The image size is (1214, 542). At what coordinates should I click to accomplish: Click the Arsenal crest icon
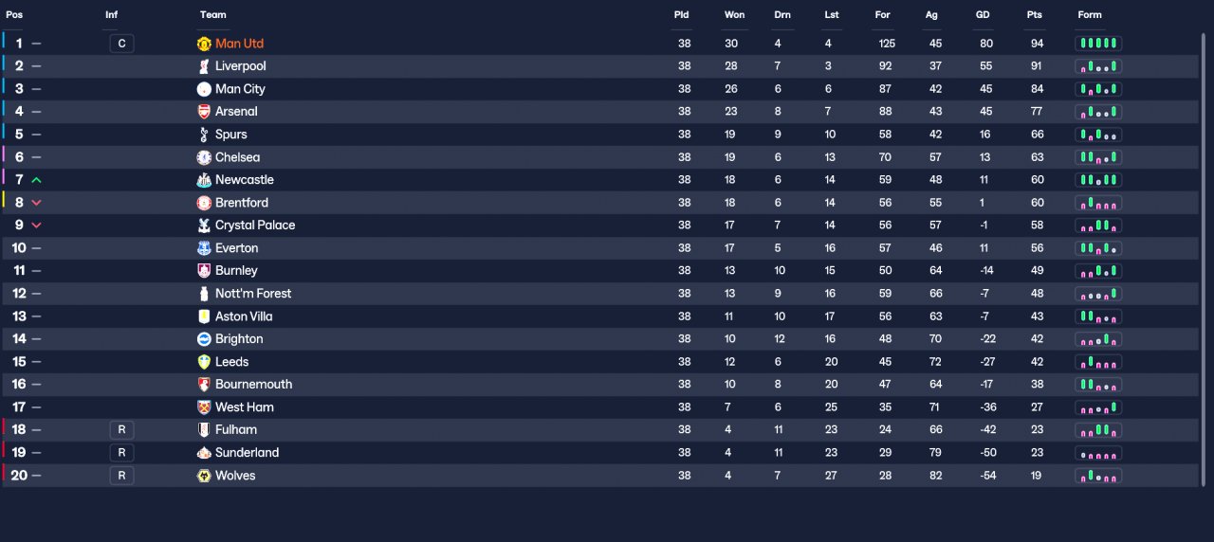pos(204,112)
